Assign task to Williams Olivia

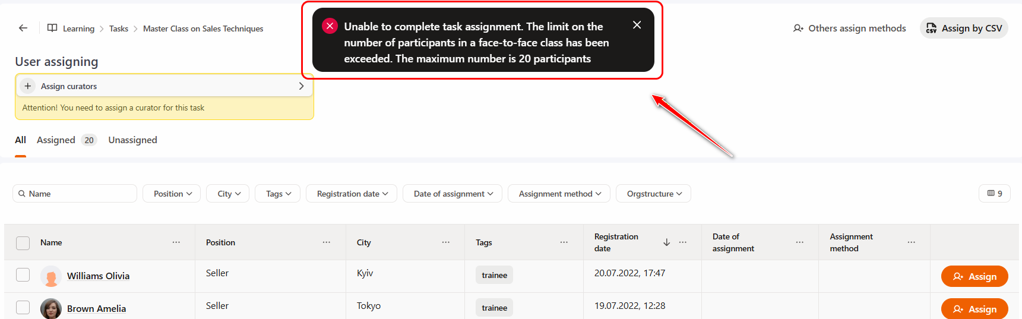click(x=974, y=276)
